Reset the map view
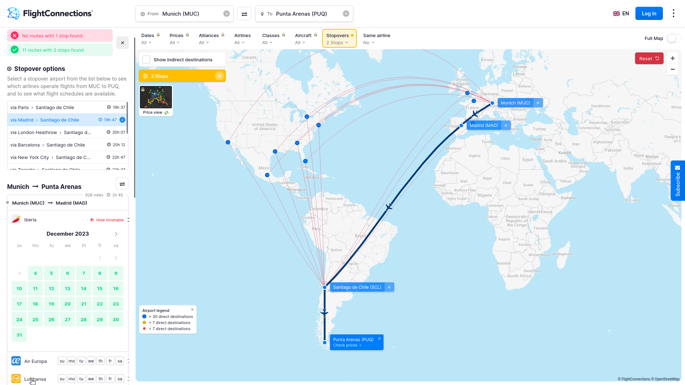Screen dimensions: 685x385 pos(649,58)
